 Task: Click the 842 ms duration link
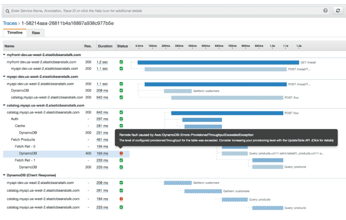(102, 112)
